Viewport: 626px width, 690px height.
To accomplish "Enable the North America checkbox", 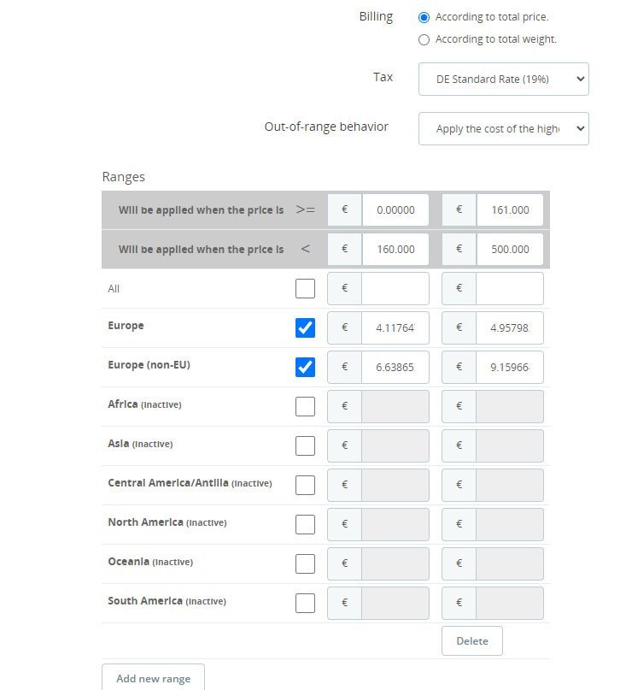I will tap(305, 524).
